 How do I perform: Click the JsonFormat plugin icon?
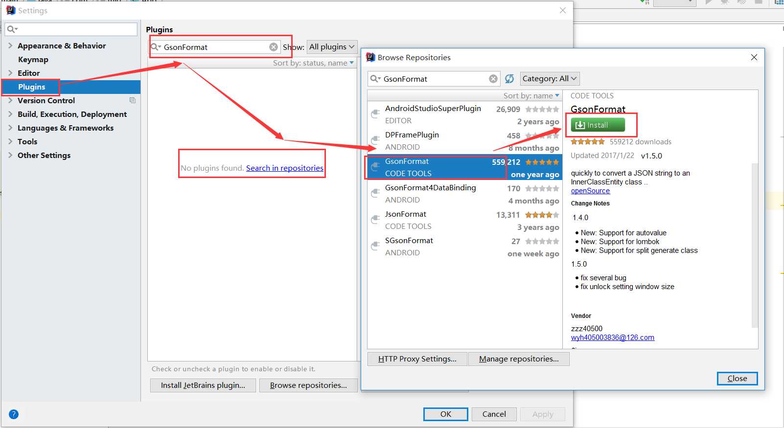[375, 220]
